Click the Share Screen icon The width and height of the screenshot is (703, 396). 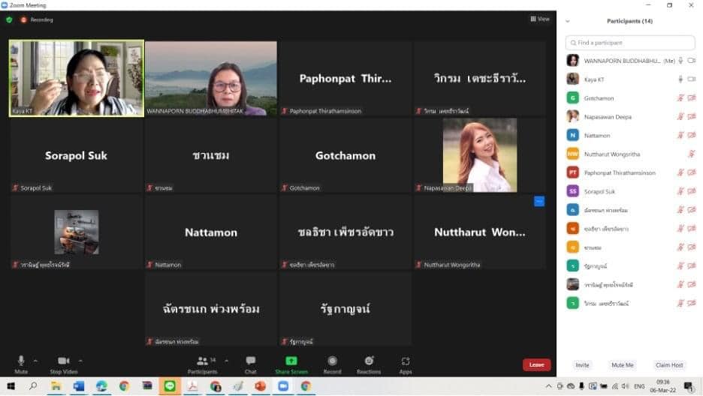291,361
